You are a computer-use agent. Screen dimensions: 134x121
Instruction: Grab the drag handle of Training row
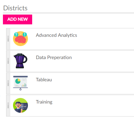pos(8,105)
